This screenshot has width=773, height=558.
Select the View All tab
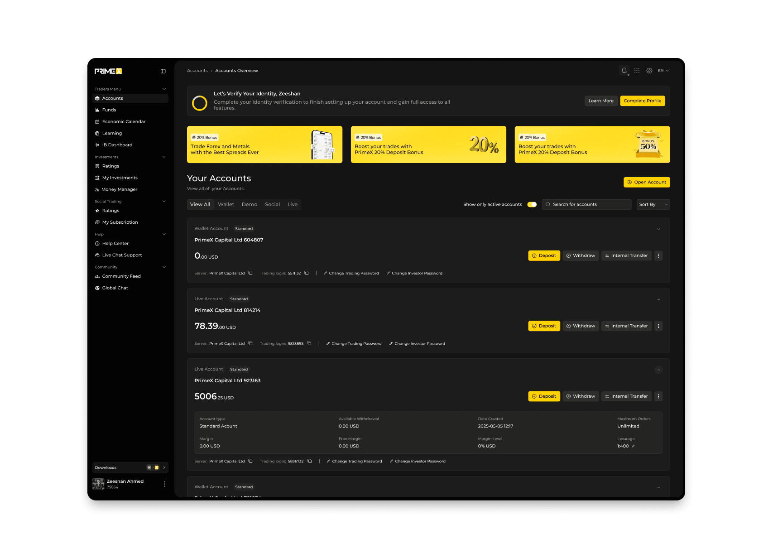pos(200,205)
